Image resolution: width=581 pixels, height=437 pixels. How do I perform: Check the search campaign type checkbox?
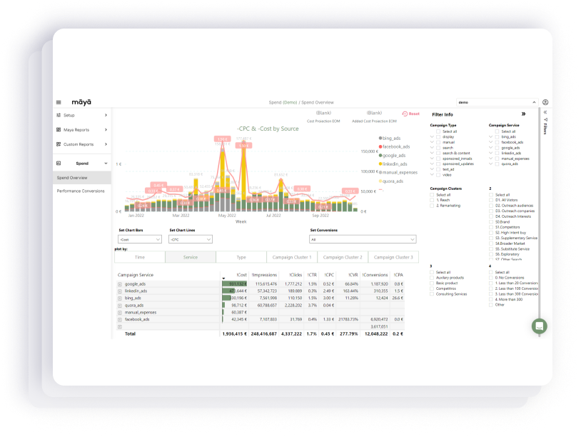point(438,148)
